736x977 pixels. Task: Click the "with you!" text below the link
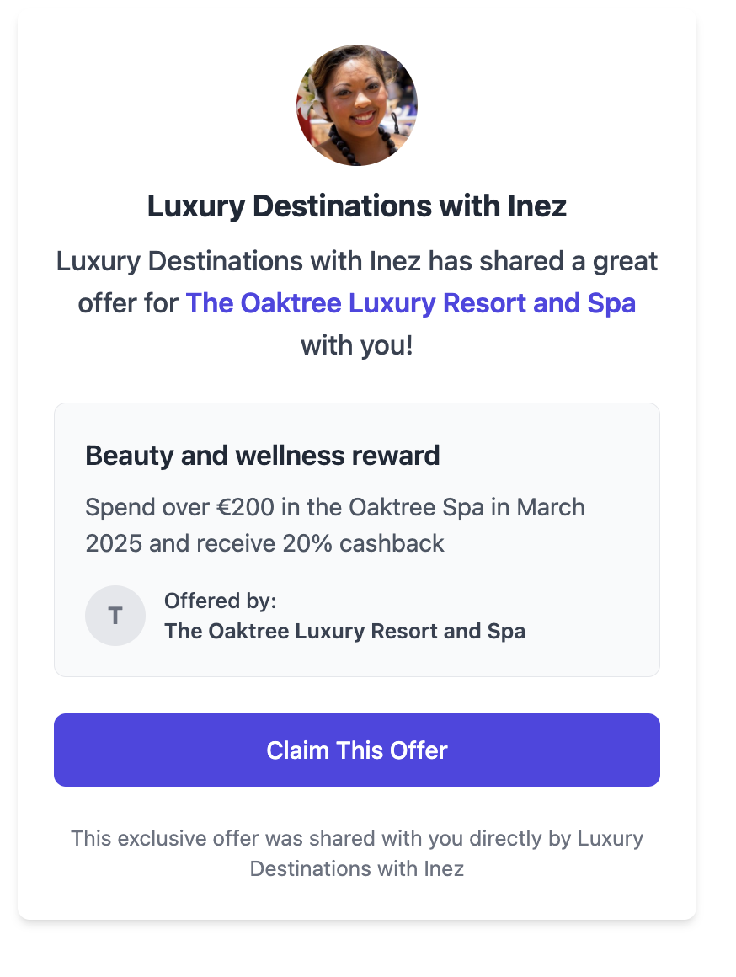click(x=357, y=345)
